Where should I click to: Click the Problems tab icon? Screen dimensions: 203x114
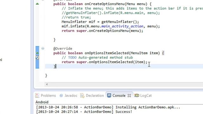[x=37, y=96]
